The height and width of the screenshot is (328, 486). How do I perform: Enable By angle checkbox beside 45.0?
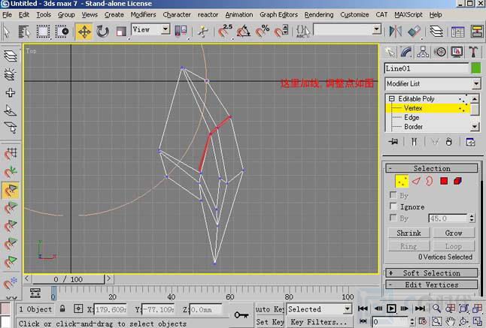tap(393, 218)
